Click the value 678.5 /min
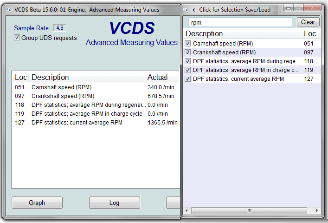The image size is (328, 223). tap(161, 96)
